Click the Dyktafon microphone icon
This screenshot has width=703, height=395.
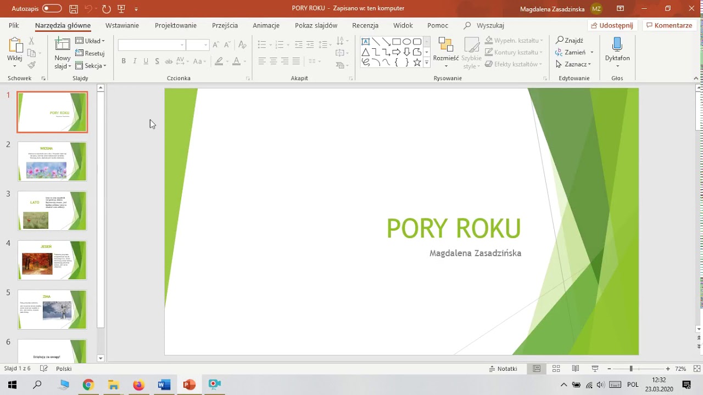point(617,44)
